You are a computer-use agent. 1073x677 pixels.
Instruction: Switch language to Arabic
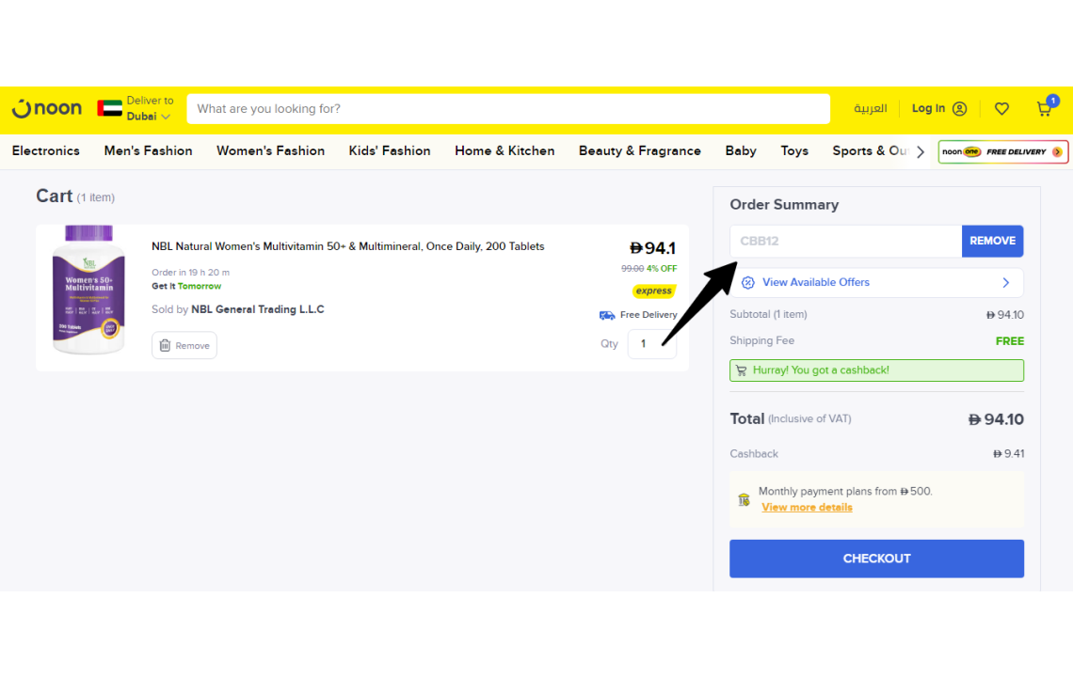[x=870, y=109]
